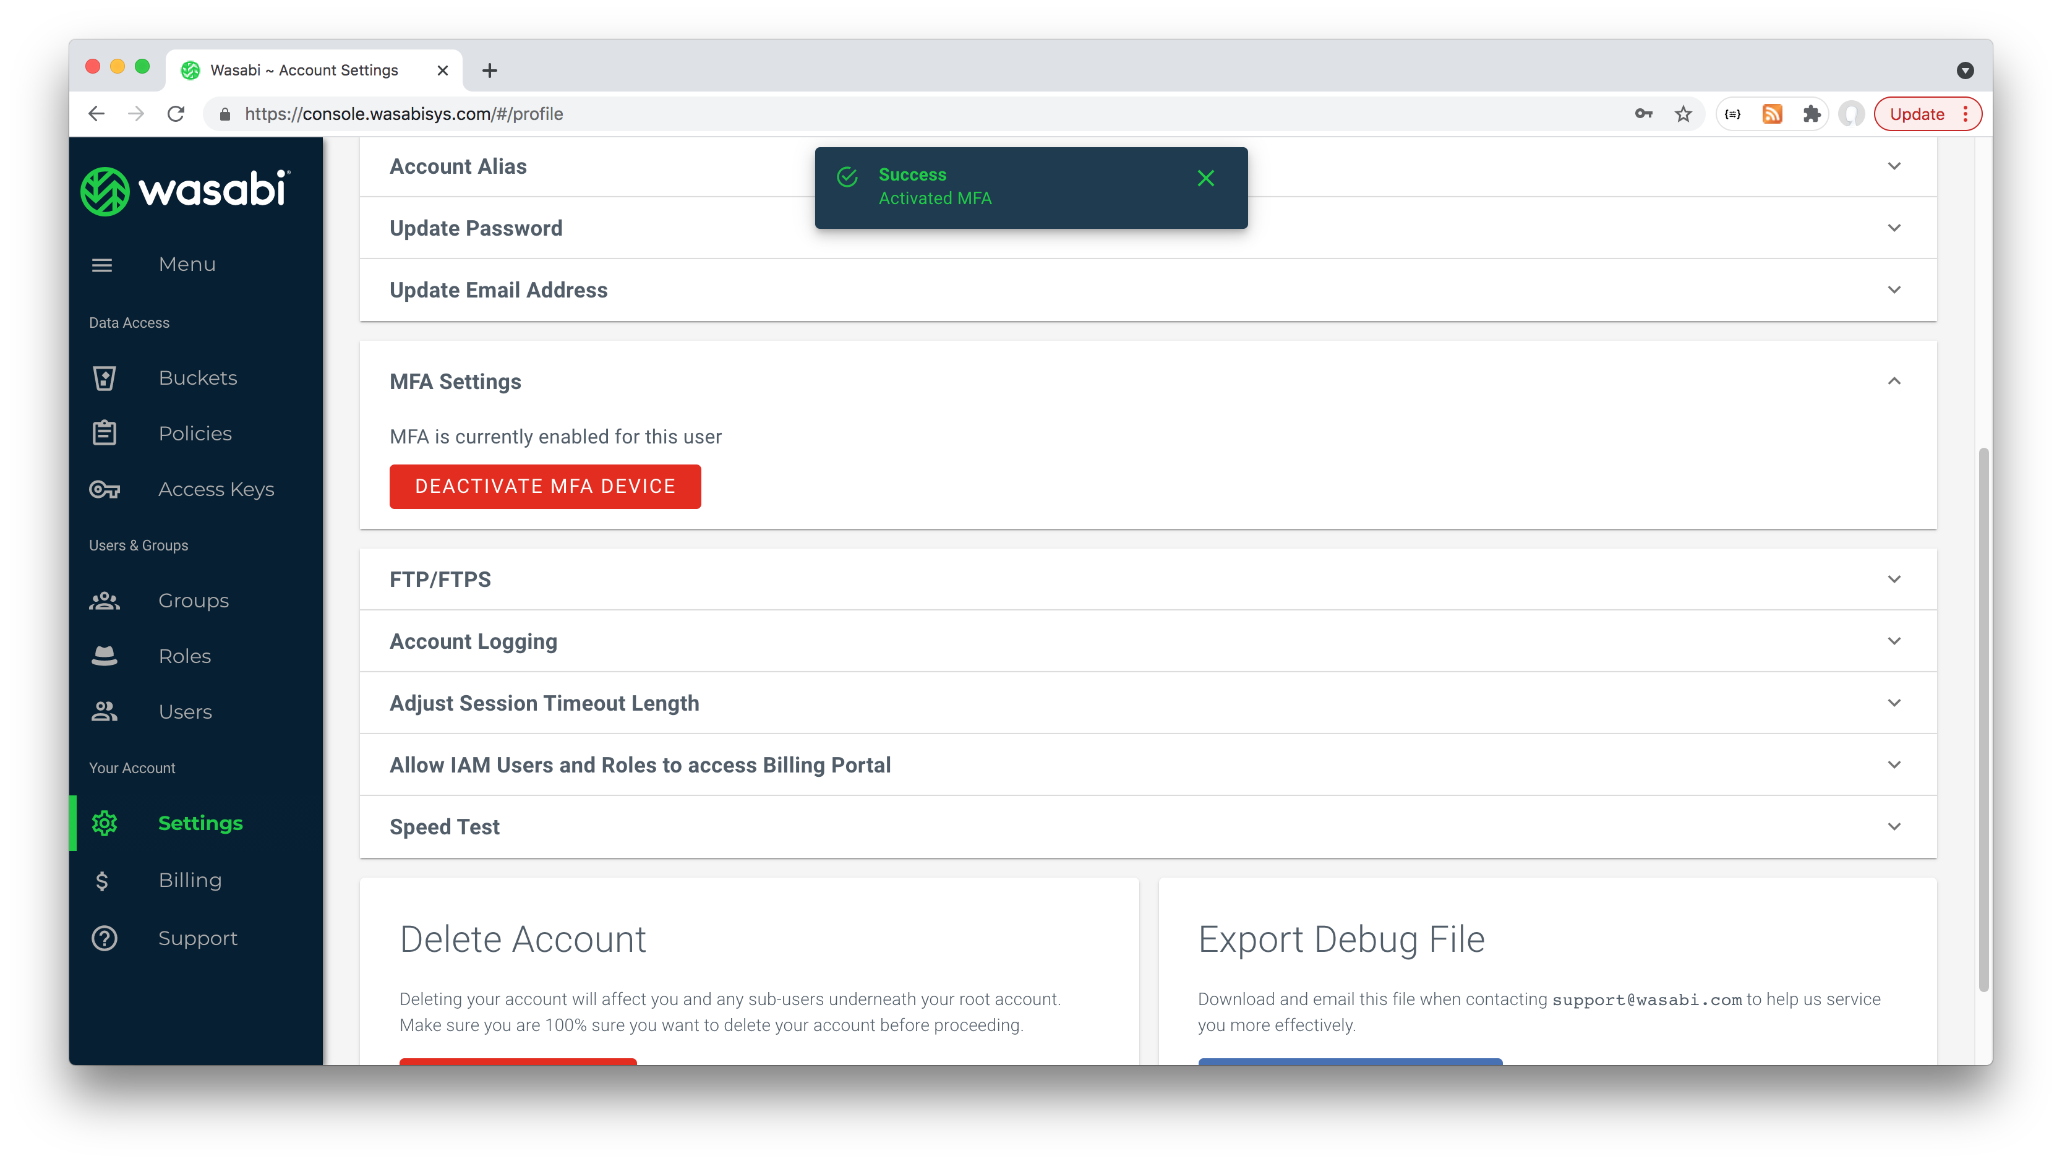Image resolution: width=2062 pixels, height=1164 pixels.
Task: Select Access Keys in the sidebar
Action: tap(216, 489)
